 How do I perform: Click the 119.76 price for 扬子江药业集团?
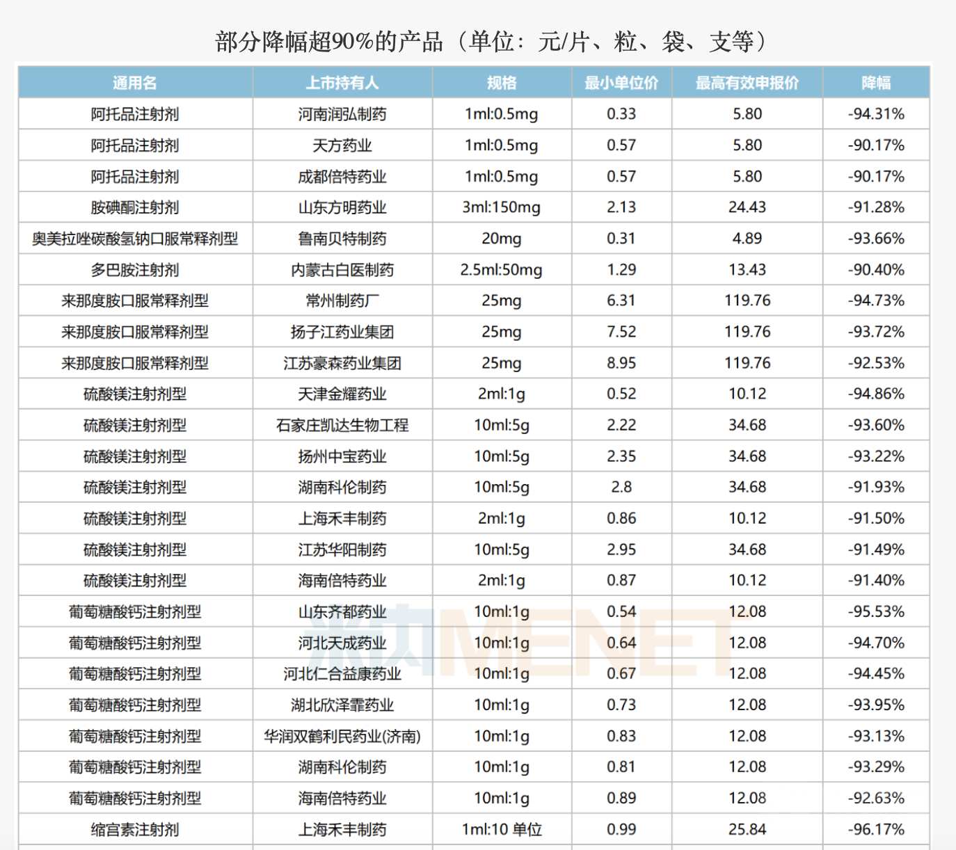[x=747, y=331]
